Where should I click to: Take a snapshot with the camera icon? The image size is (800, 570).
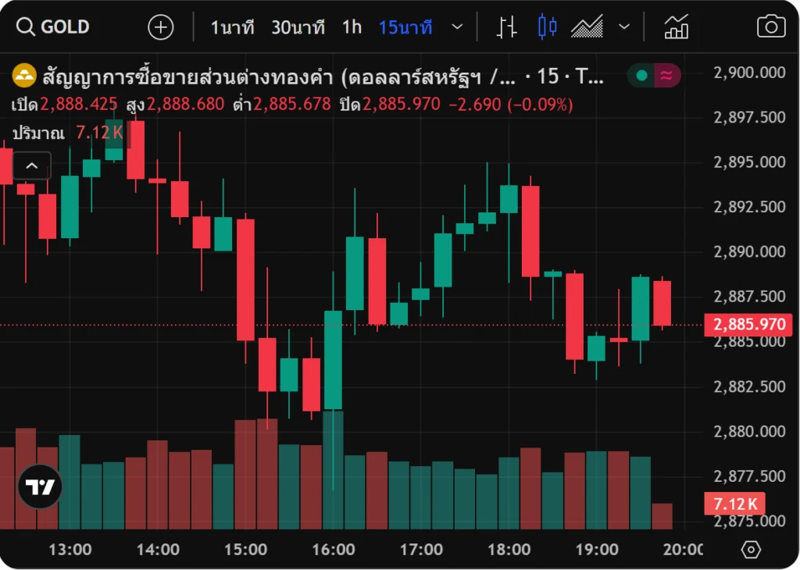pyautogui.click(x=771, y=27)
